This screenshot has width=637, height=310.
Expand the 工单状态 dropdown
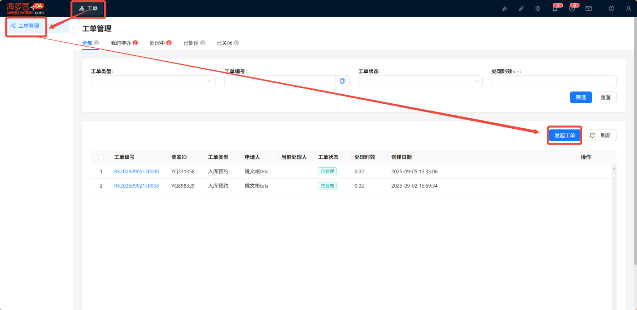(x=420, y=81)
